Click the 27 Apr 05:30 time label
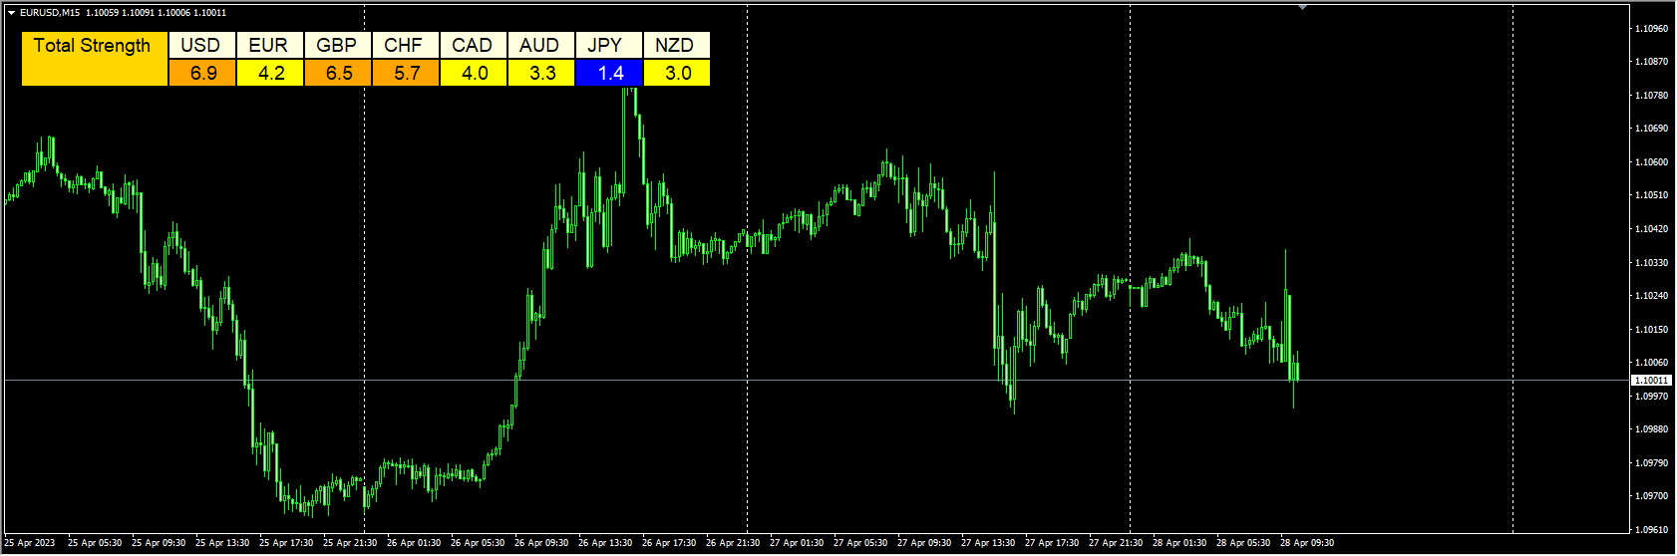The image size is (1677, 556). (x=860, y=543)
